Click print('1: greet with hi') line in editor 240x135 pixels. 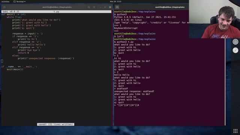pos(29,22)
